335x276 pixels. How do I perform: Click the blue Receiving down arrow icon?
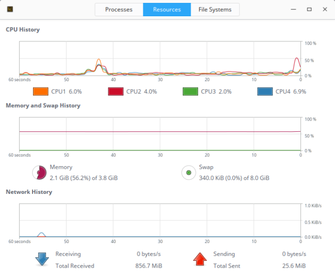point(42,259)
